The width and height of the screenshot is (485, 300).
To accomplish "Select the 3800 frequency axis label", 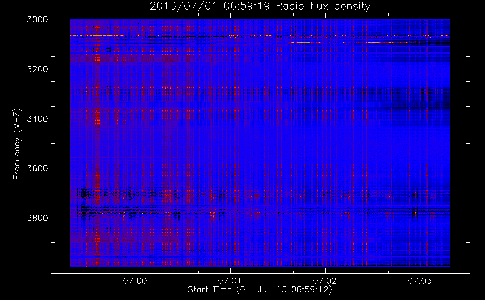I will [x=37, y=218].
